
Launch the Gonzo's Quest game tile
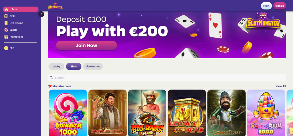227,113
